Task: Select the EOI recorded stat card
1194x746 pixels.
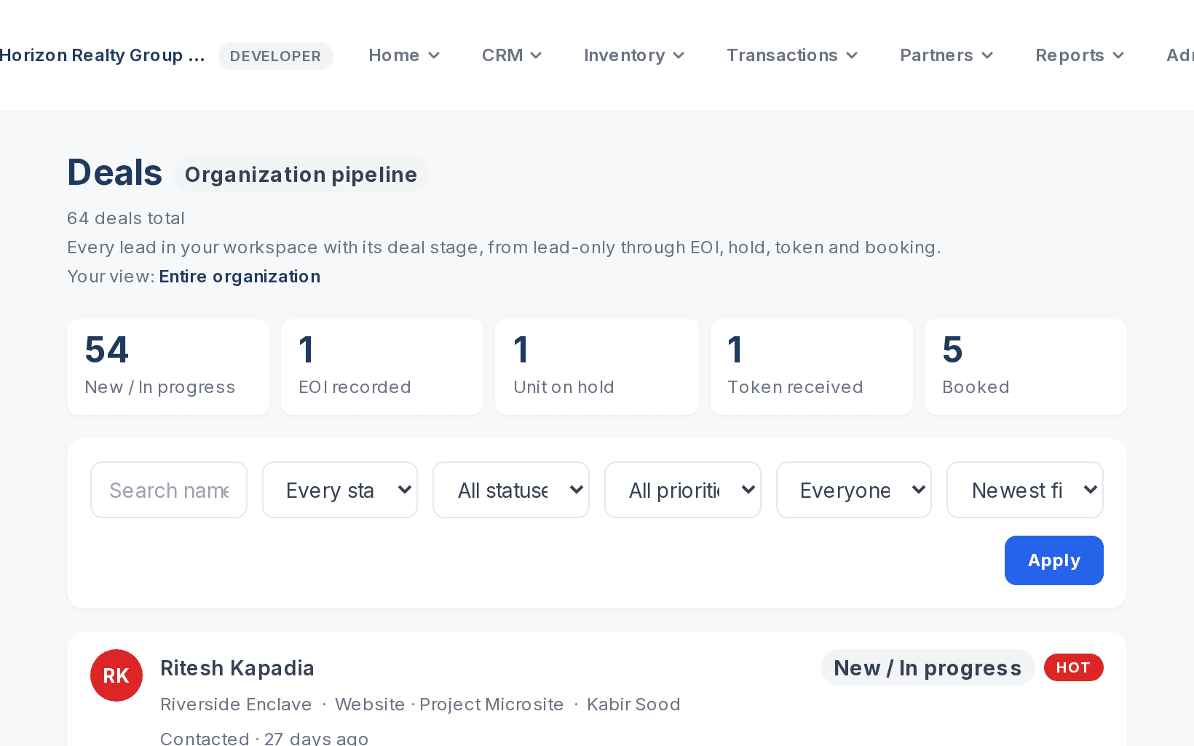Action: pyautogui.click(x=382, y=367)
